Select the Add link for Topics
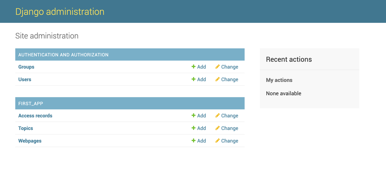 (201, 128)
